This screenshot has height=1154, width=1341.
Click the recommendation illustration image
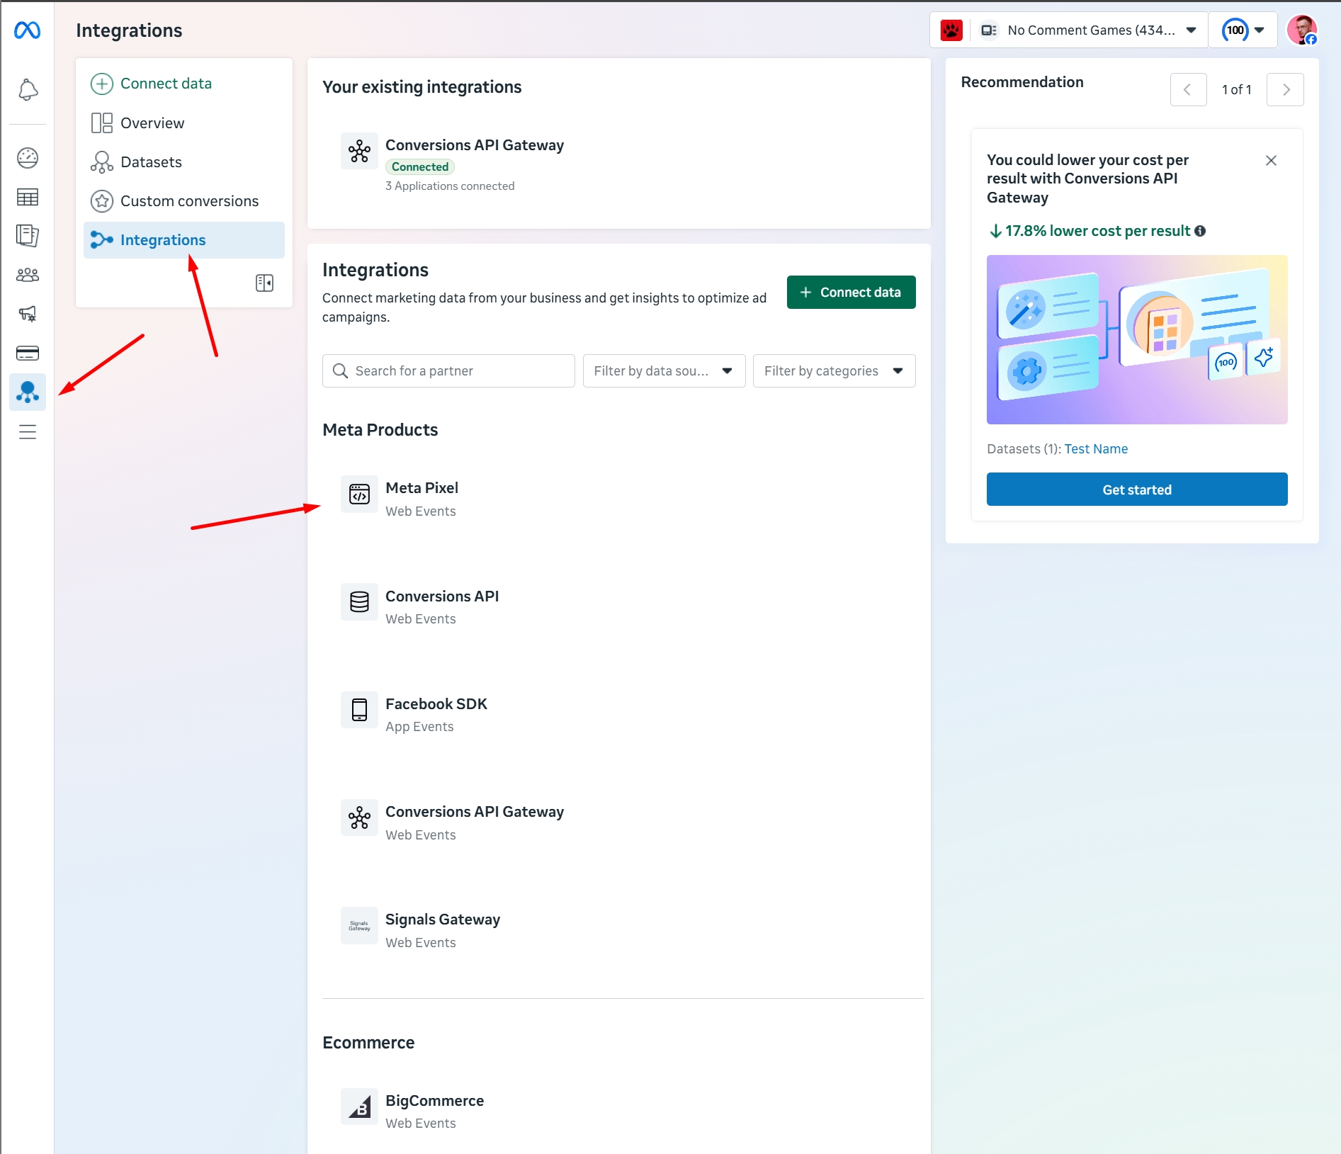1136,339
